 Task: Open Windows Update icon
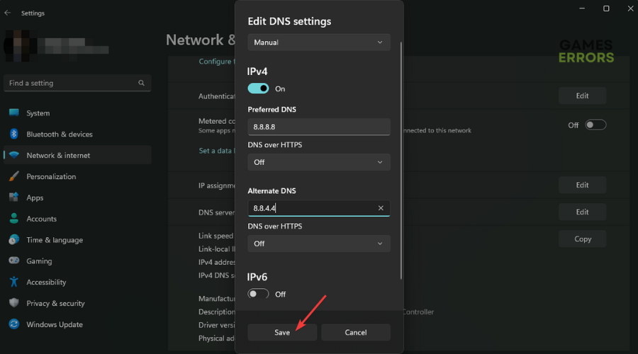tap(14, 324)
